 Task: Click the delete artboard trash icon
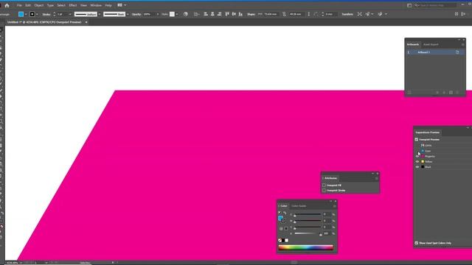click(457, 93)
